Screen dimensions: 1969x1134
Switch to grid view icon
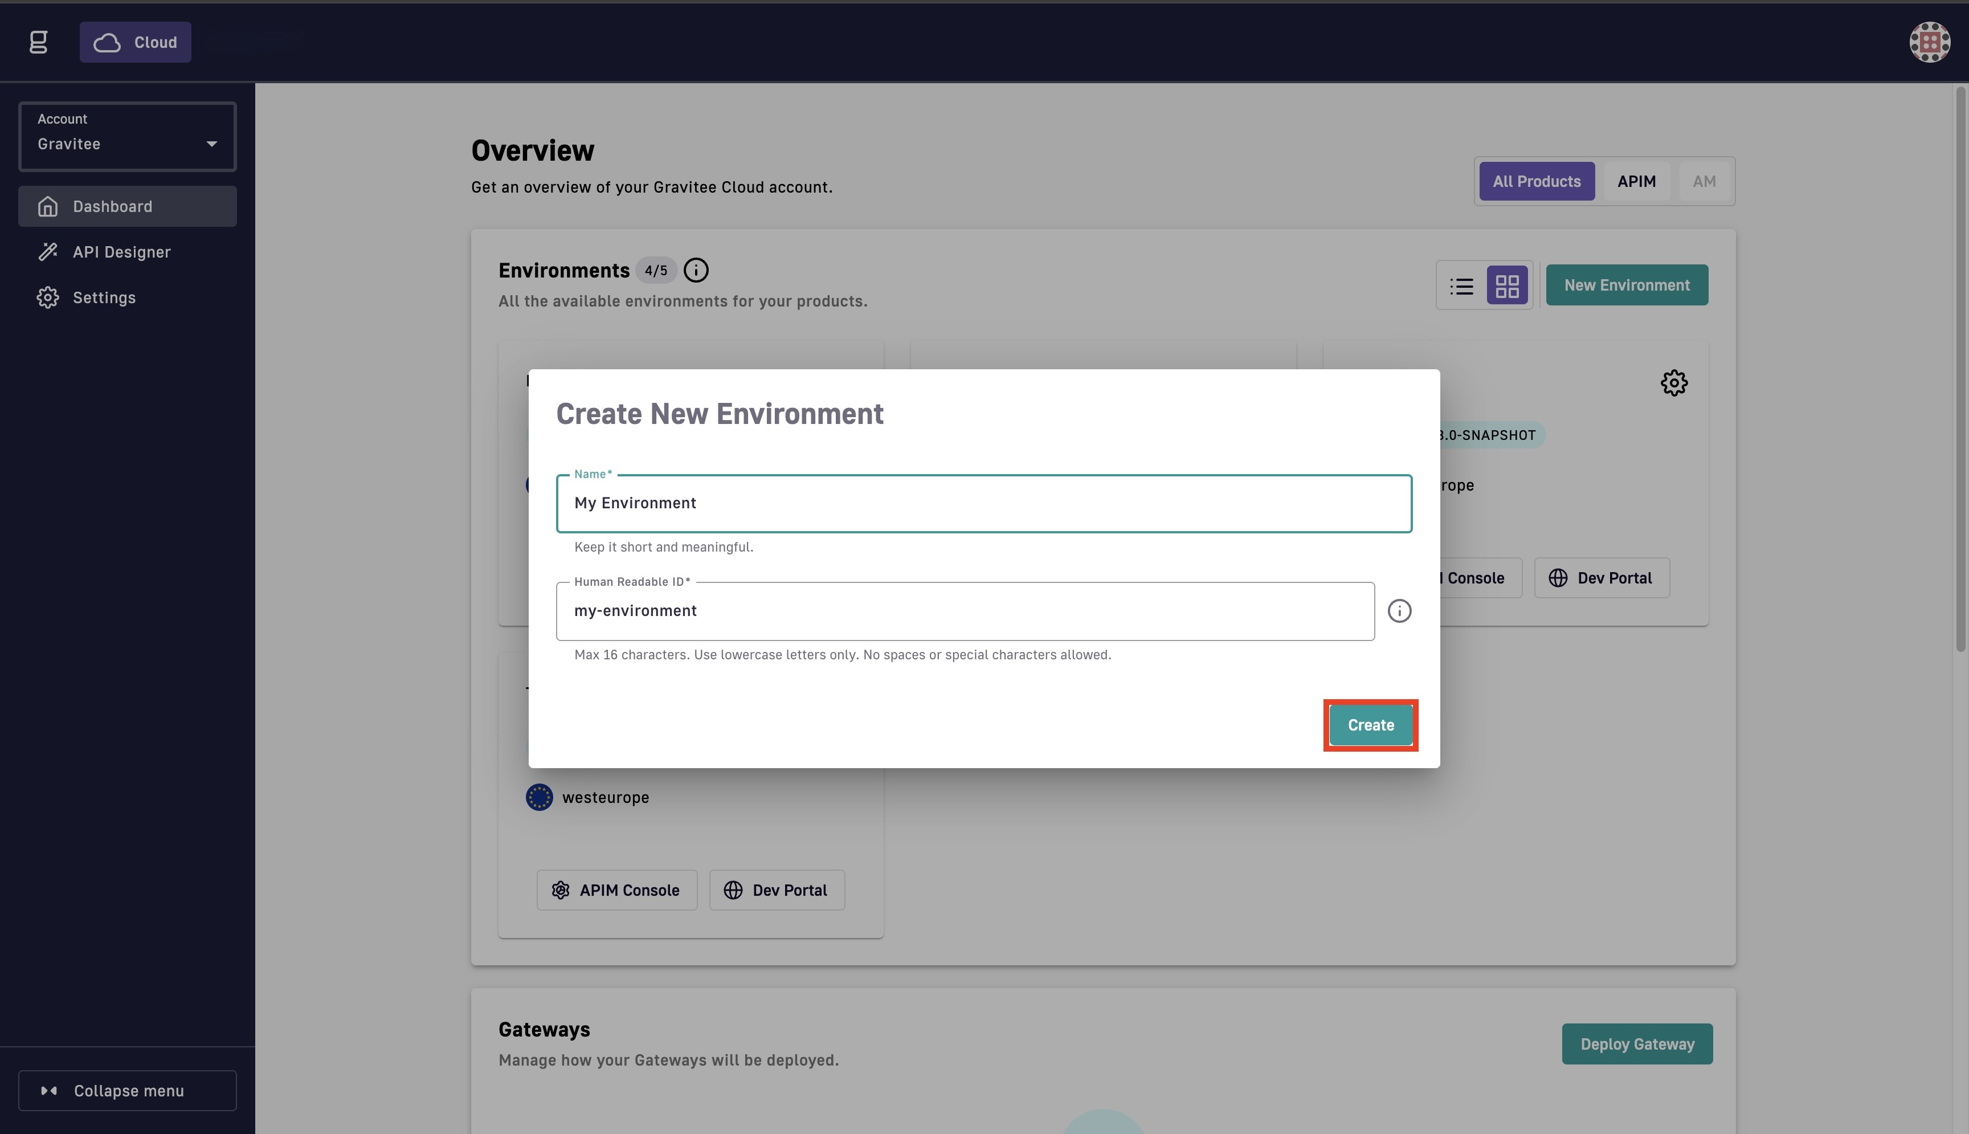(1506, 286)
